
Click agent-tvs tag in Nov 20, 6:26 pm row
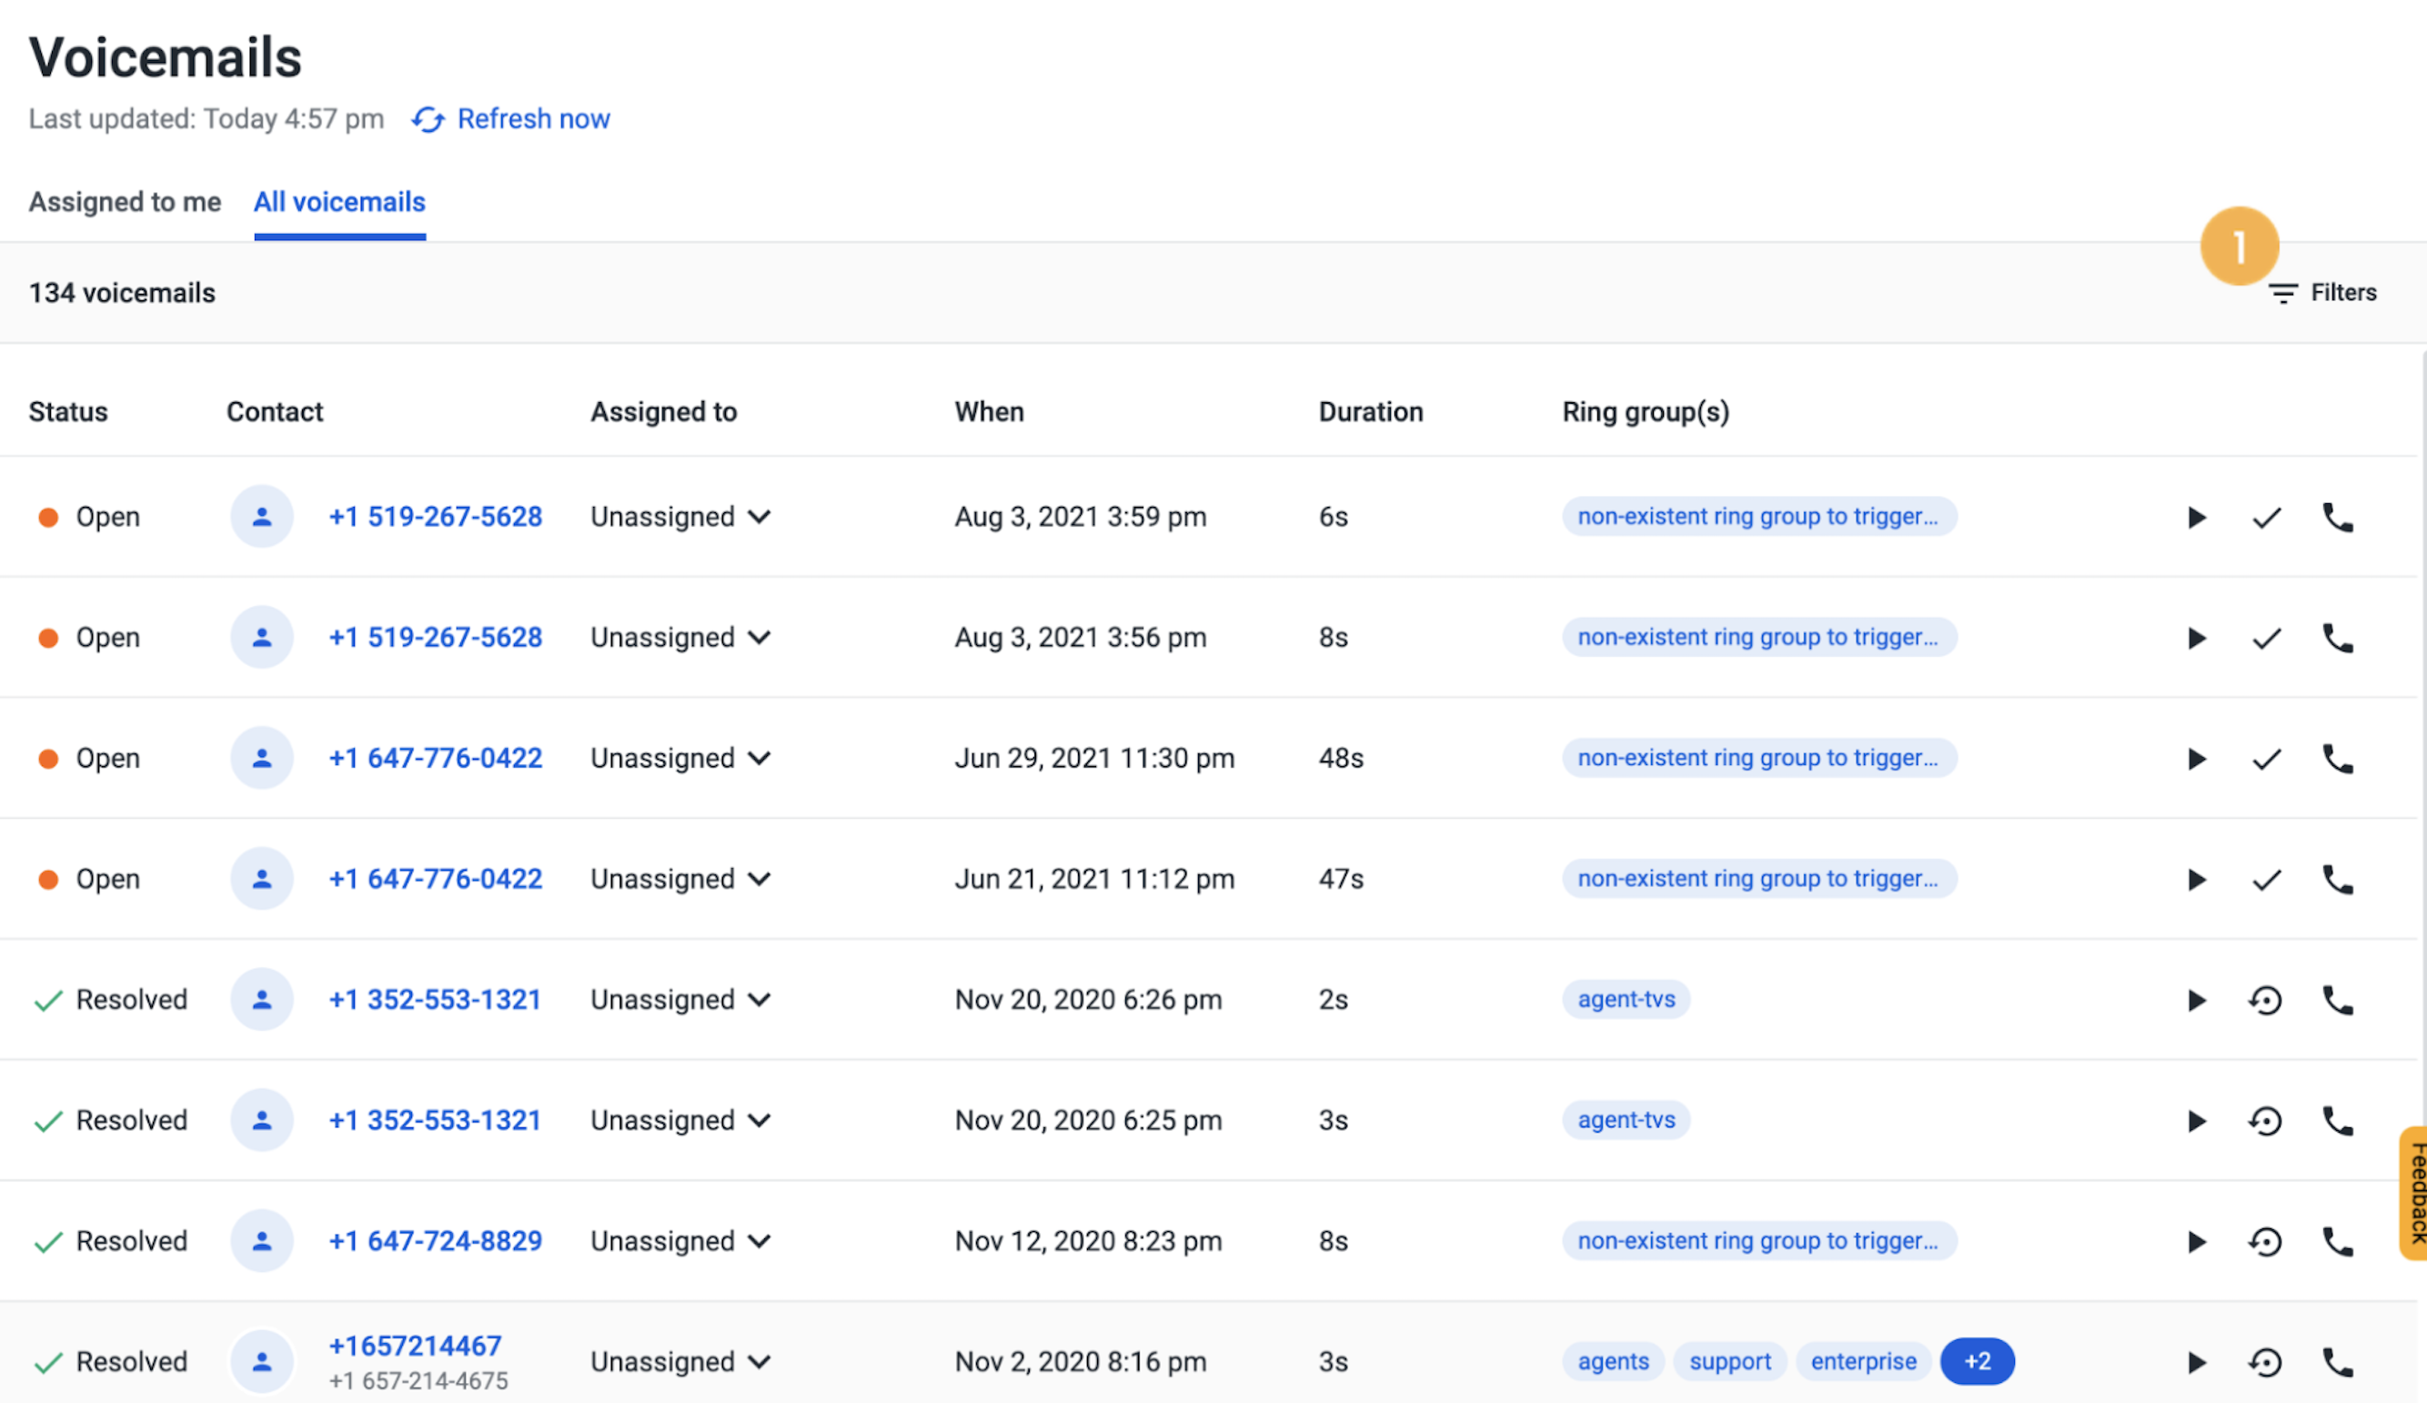[x=1626, y=999]
